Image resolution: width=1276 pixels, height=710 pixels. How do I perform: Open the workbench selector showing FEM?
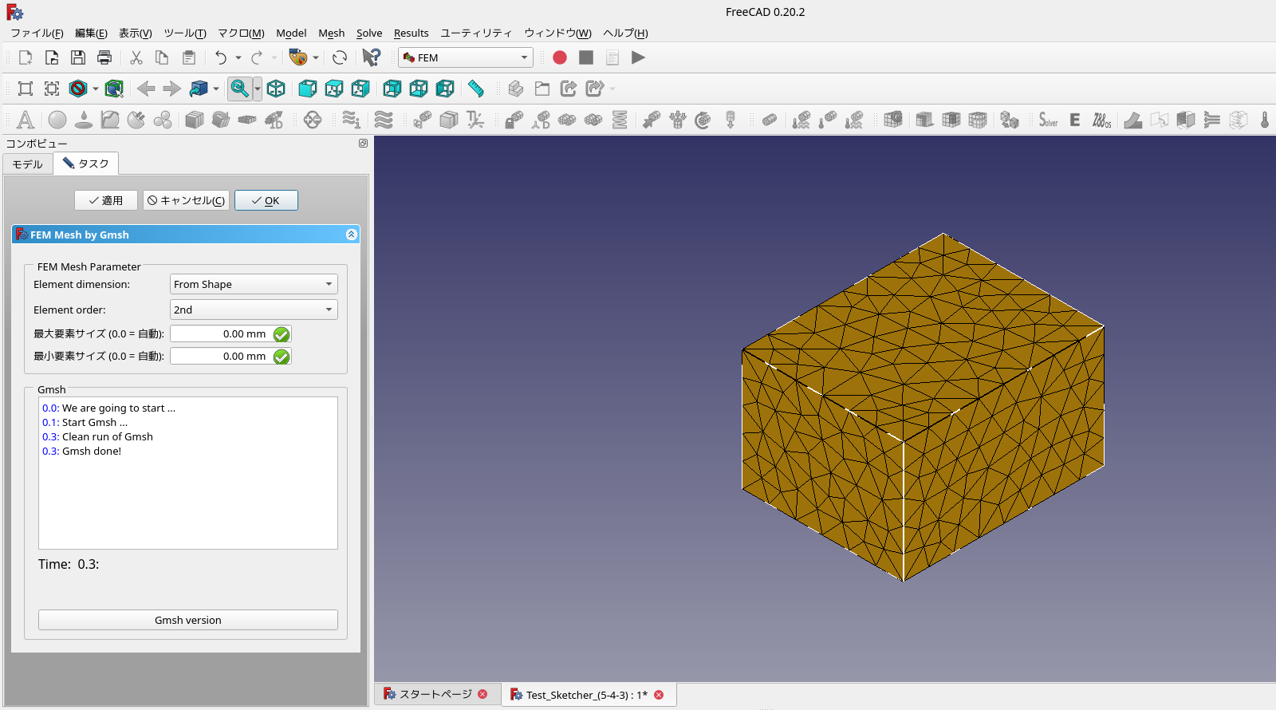(x=466, y=57)
